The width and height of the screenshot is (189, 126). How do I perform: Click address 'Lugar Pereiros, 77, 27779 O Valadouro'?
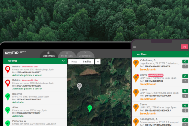click(x=160, y=63)
